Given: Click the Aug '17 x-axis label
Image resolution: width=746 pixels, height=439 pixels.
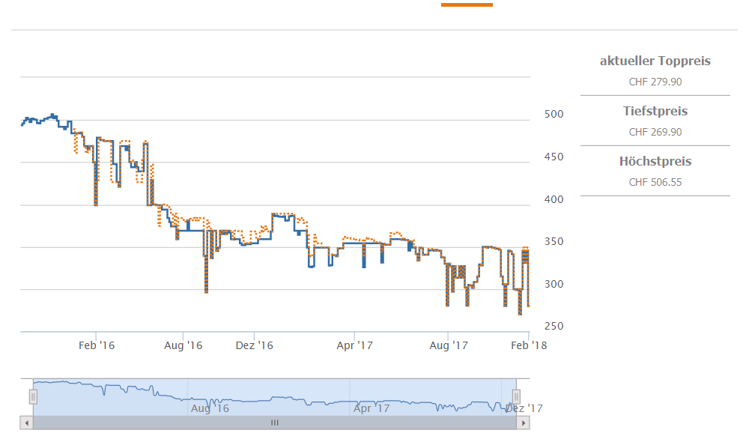Looking at the screenshot, I should [x=449, y=345].
